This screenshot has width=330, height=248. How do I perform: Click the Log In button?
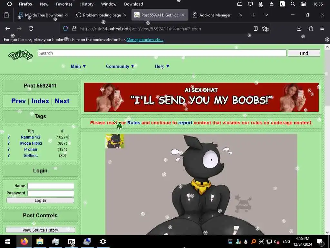[x=40, y=200]
